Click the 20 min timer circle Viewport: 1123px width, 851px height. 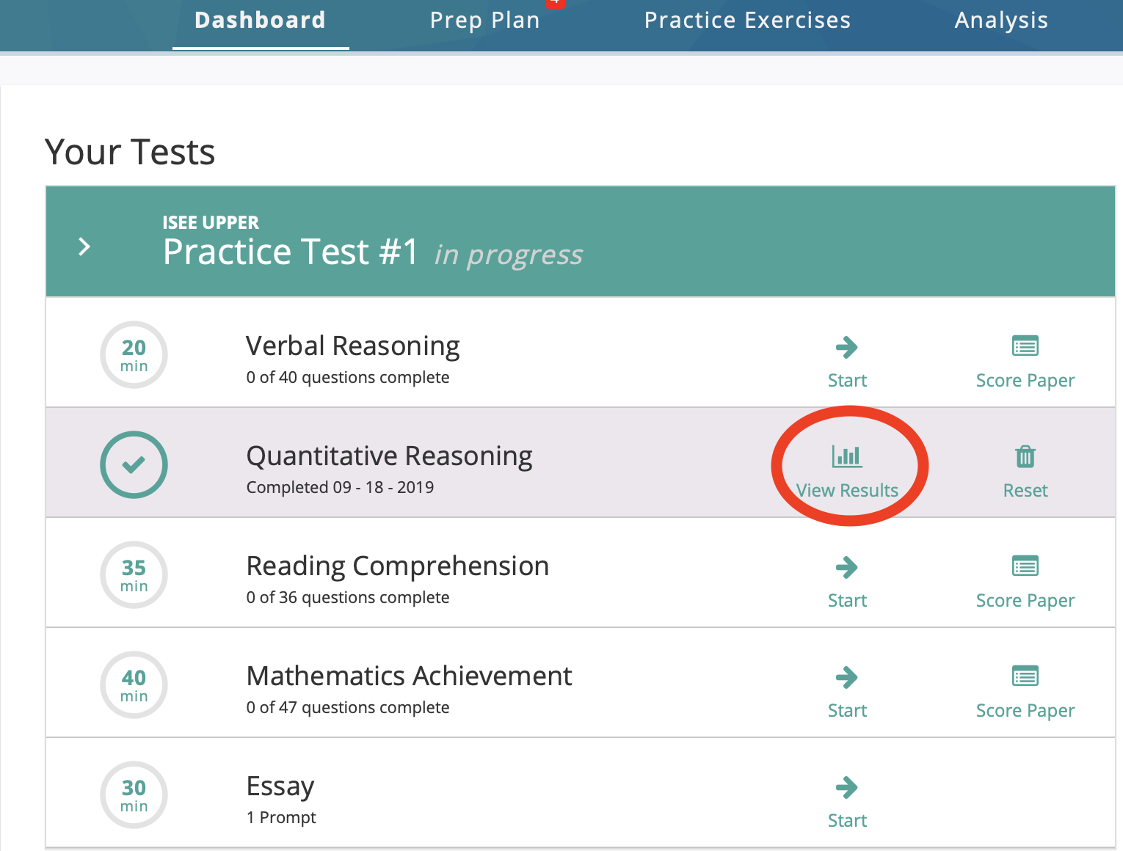(x=134, y=354)
